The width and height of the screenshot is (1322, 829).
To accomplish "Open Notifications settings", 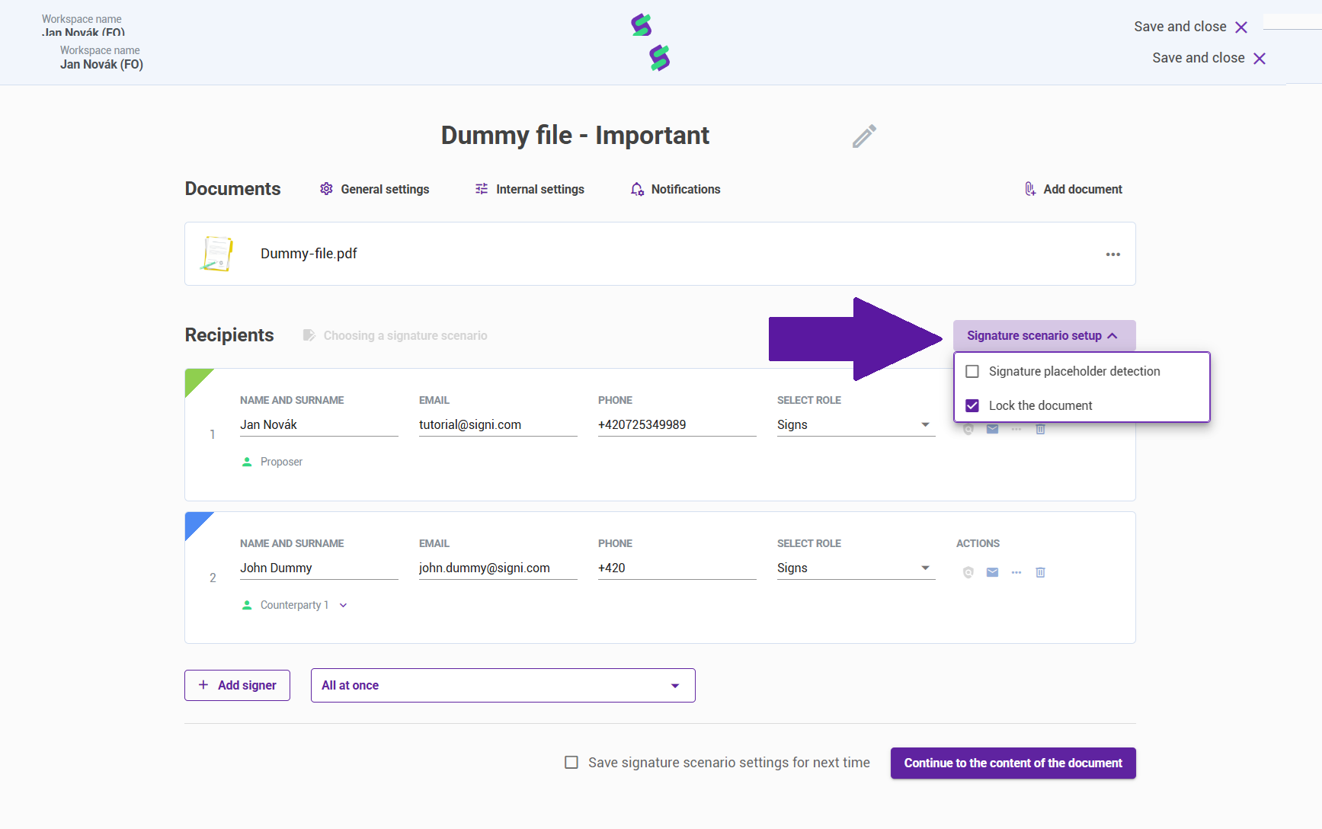I will coord(675,189).
